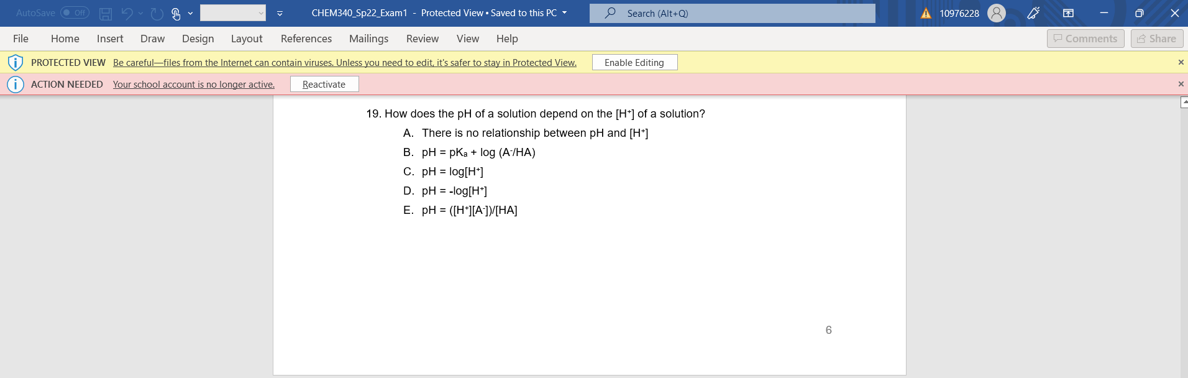Expand the document title save-location dropdown
The width and height of the screenshot is (1188, 378).
pos(565,13)
